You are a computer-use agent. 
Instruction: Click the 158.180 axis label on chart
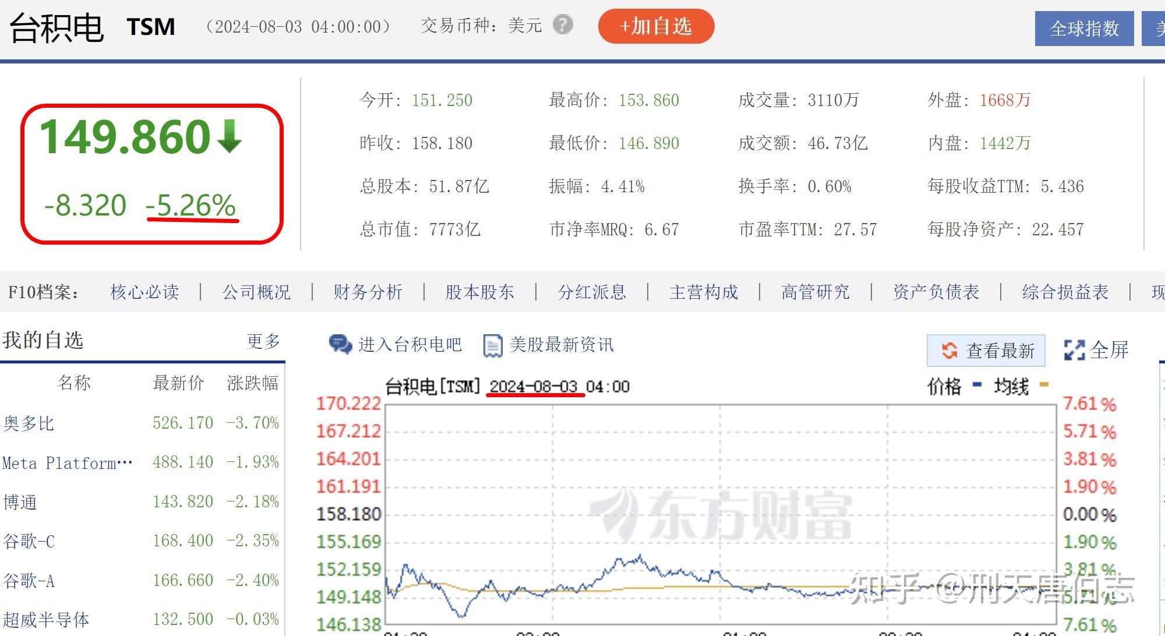click(x=348, y=514)
